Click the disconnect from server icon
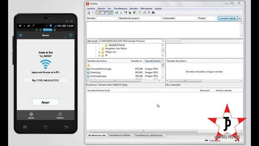Viewport: 259px width, 146px height. coord(130,13)
